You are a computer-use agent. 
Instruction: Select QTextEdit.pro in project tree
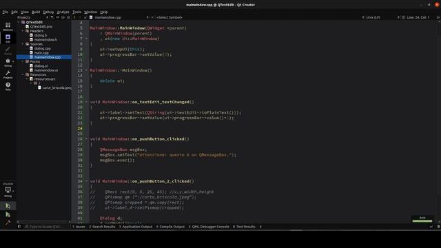pyautogui.click(x=41, y=27)
